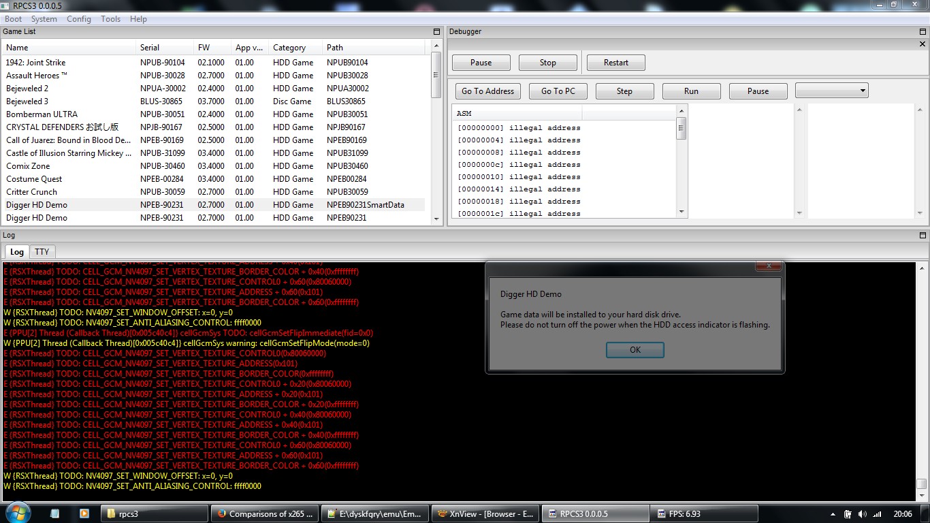
Task: Open the Config menu
Action: point(79,19)
